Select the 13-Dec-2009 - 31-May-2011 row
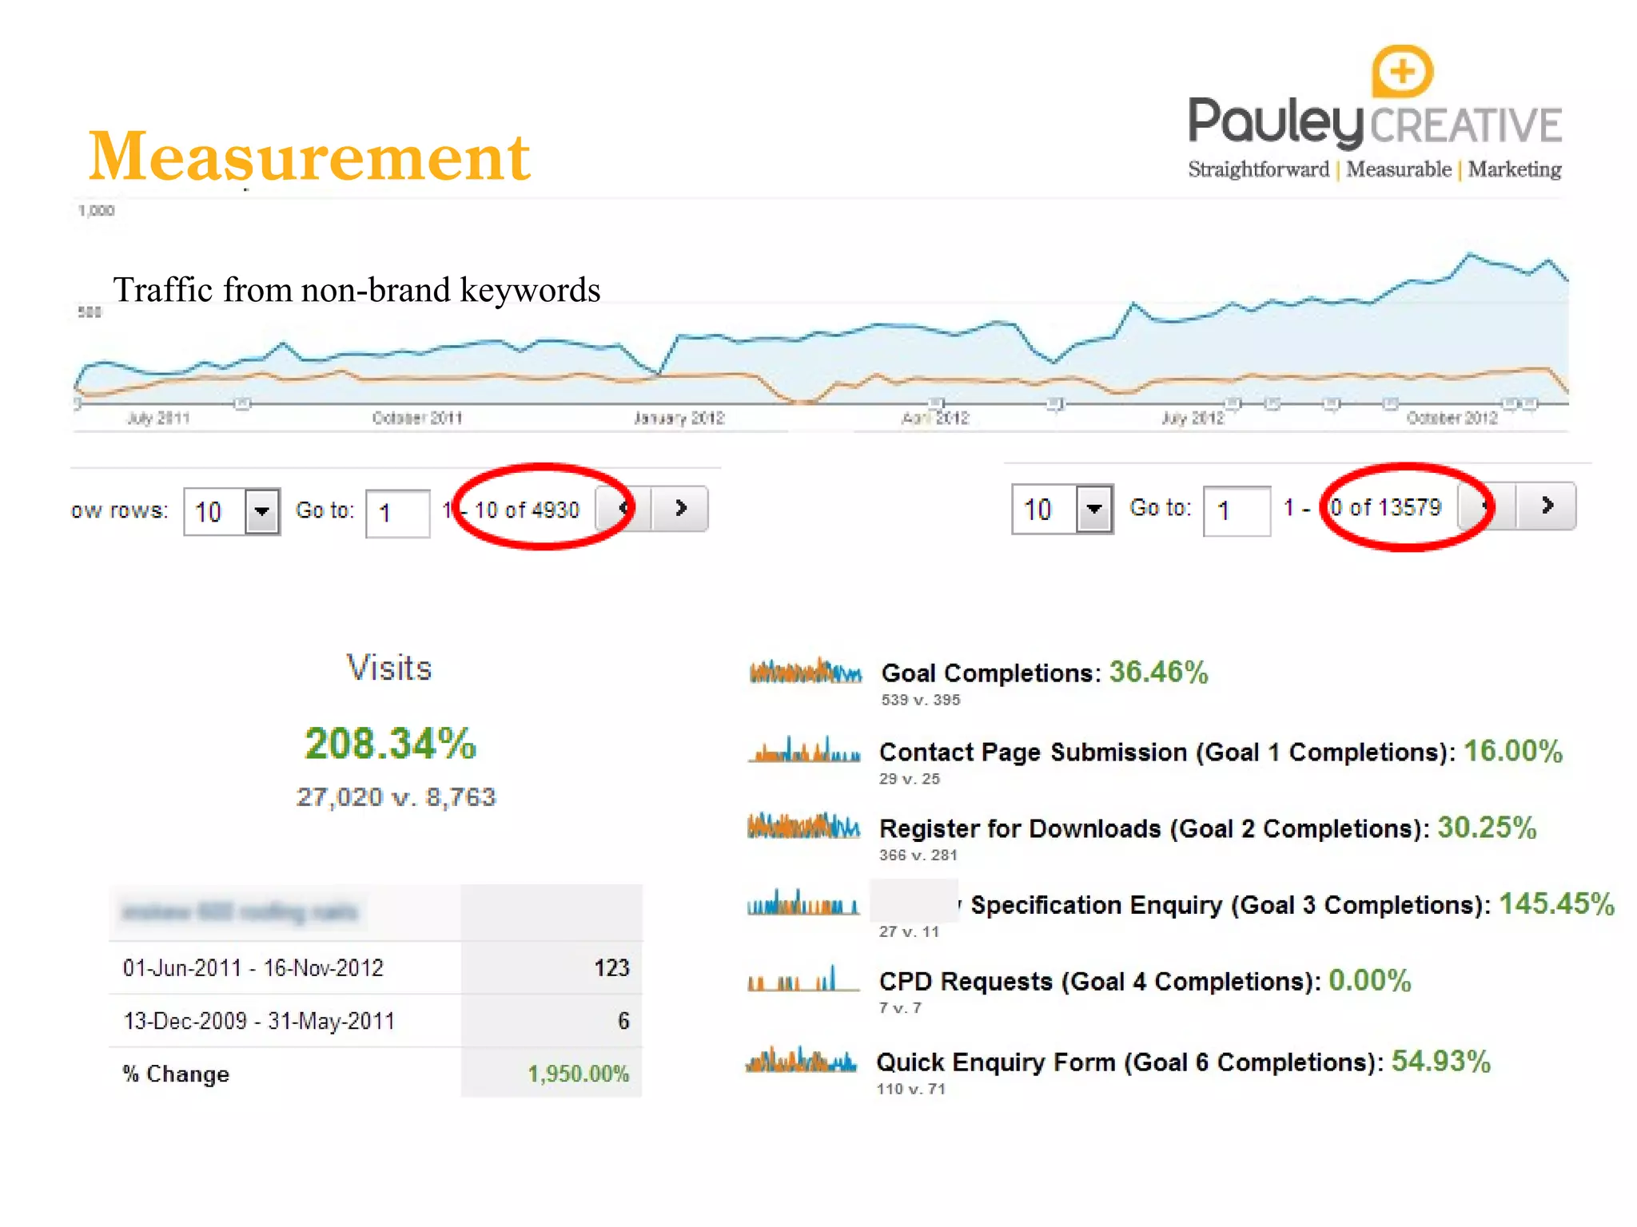 click(x=376, y=1021)
